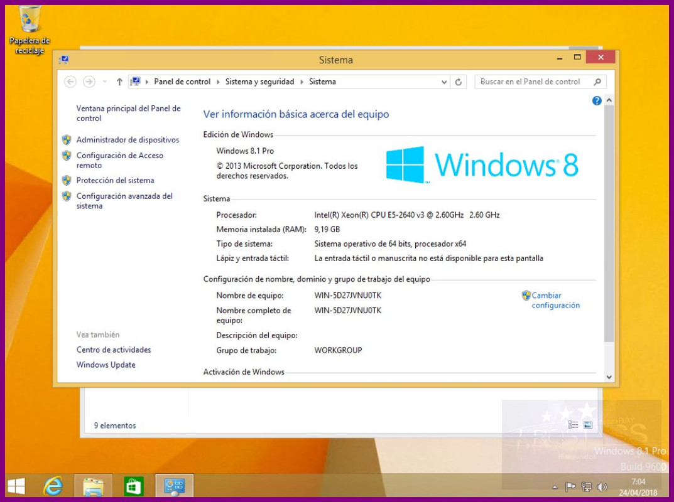Viewport: 674px width, 502px height.
Task: Switch back window to large icons view
Action: [588, 425]
